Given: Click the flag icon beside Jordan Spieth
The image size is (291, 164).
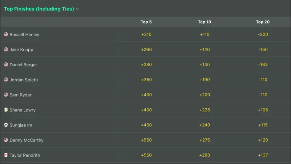Looking at the screenshot, I should (x=6, y=80).
